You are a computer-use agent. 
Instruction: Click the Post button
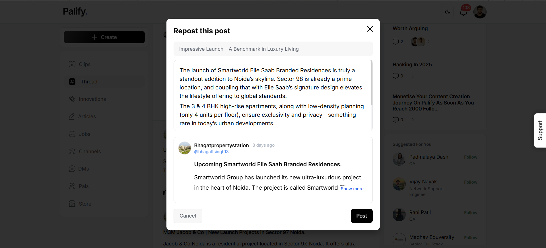(x=362, y=216)
